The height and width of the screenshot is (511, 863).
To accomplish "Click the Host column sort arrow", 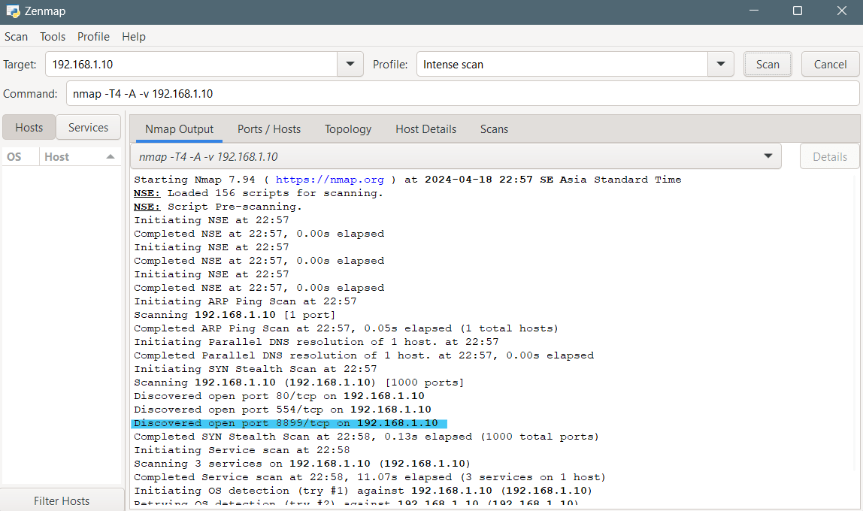I will pyautogui.click(x=110, y=157).
